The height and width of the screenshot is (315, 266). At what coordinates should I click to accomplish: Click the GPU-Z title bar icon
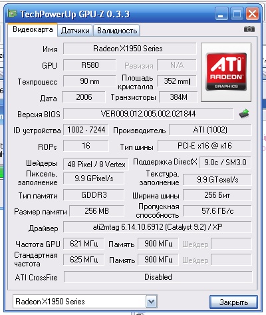[x=13, y=14]
